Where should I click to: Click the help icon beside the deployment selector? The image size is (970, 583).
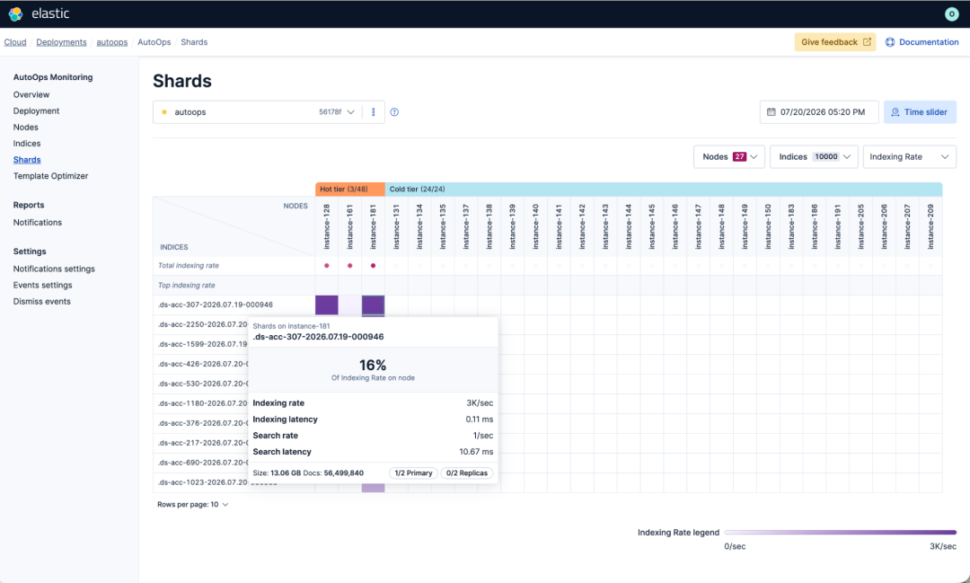pos(394,112)
